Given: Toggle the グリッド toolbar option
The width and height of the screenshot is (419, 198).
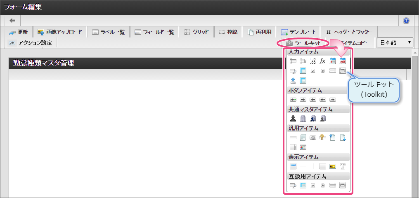Looking at the screenshot, I should 196,32.
